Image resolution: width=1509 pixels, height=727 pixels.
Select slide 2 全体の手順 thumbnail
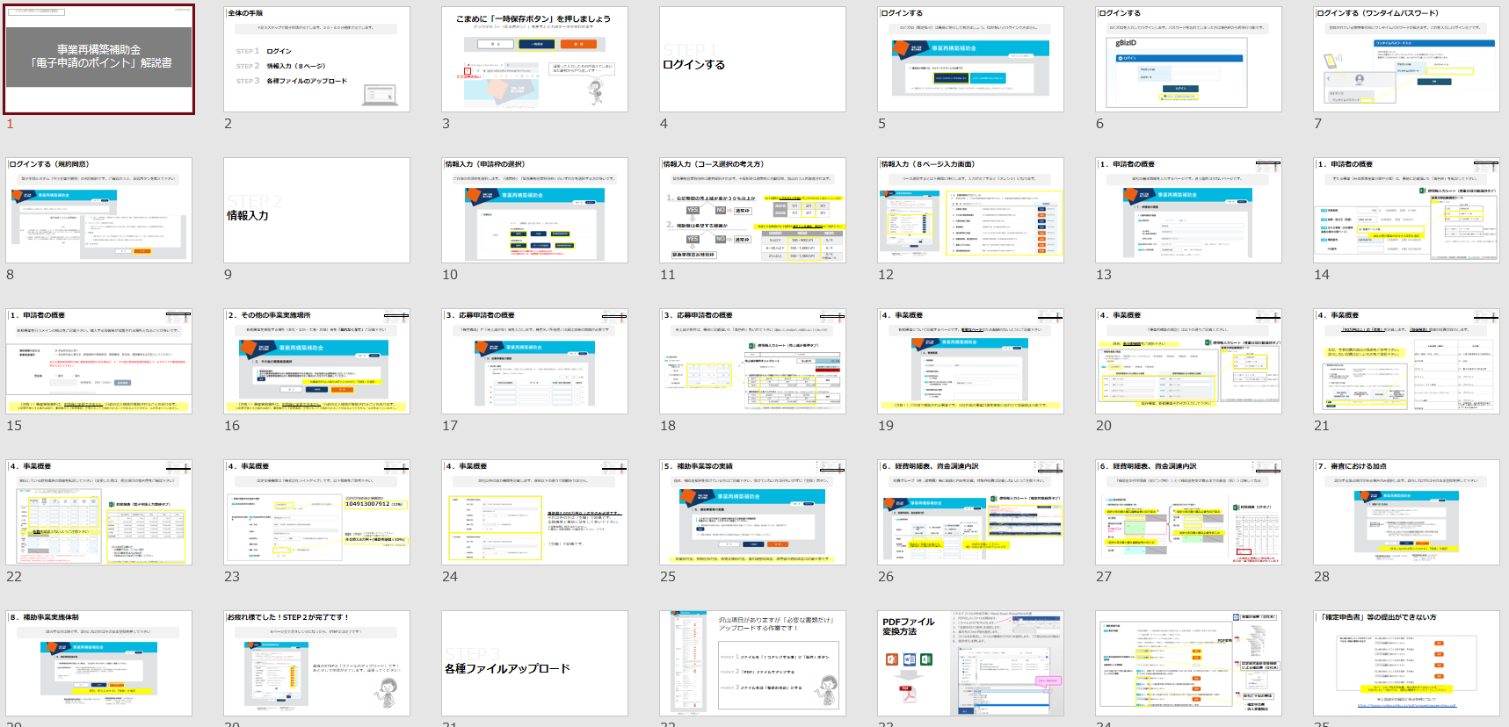[316, 60]
